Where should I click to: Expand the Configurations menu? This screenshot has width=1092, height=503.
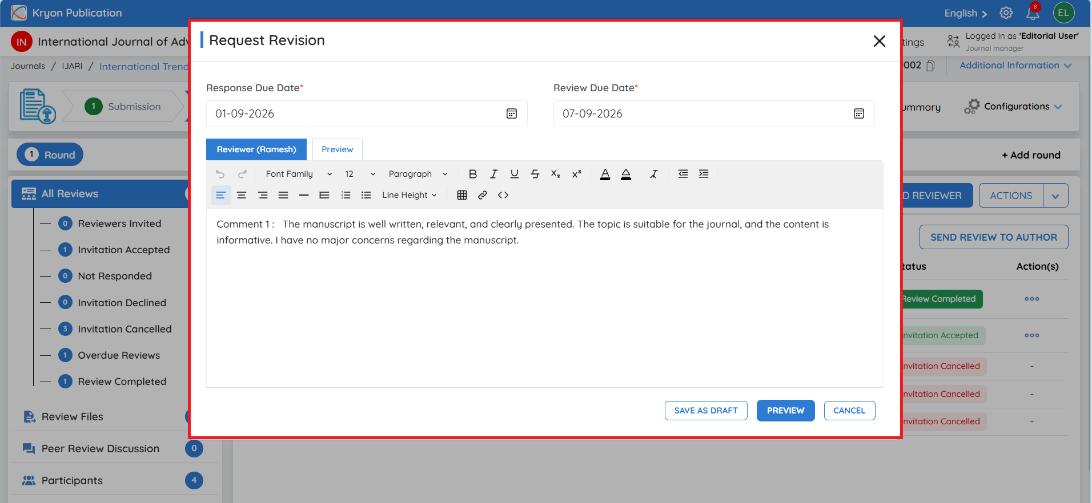[x=1013, y=107]
